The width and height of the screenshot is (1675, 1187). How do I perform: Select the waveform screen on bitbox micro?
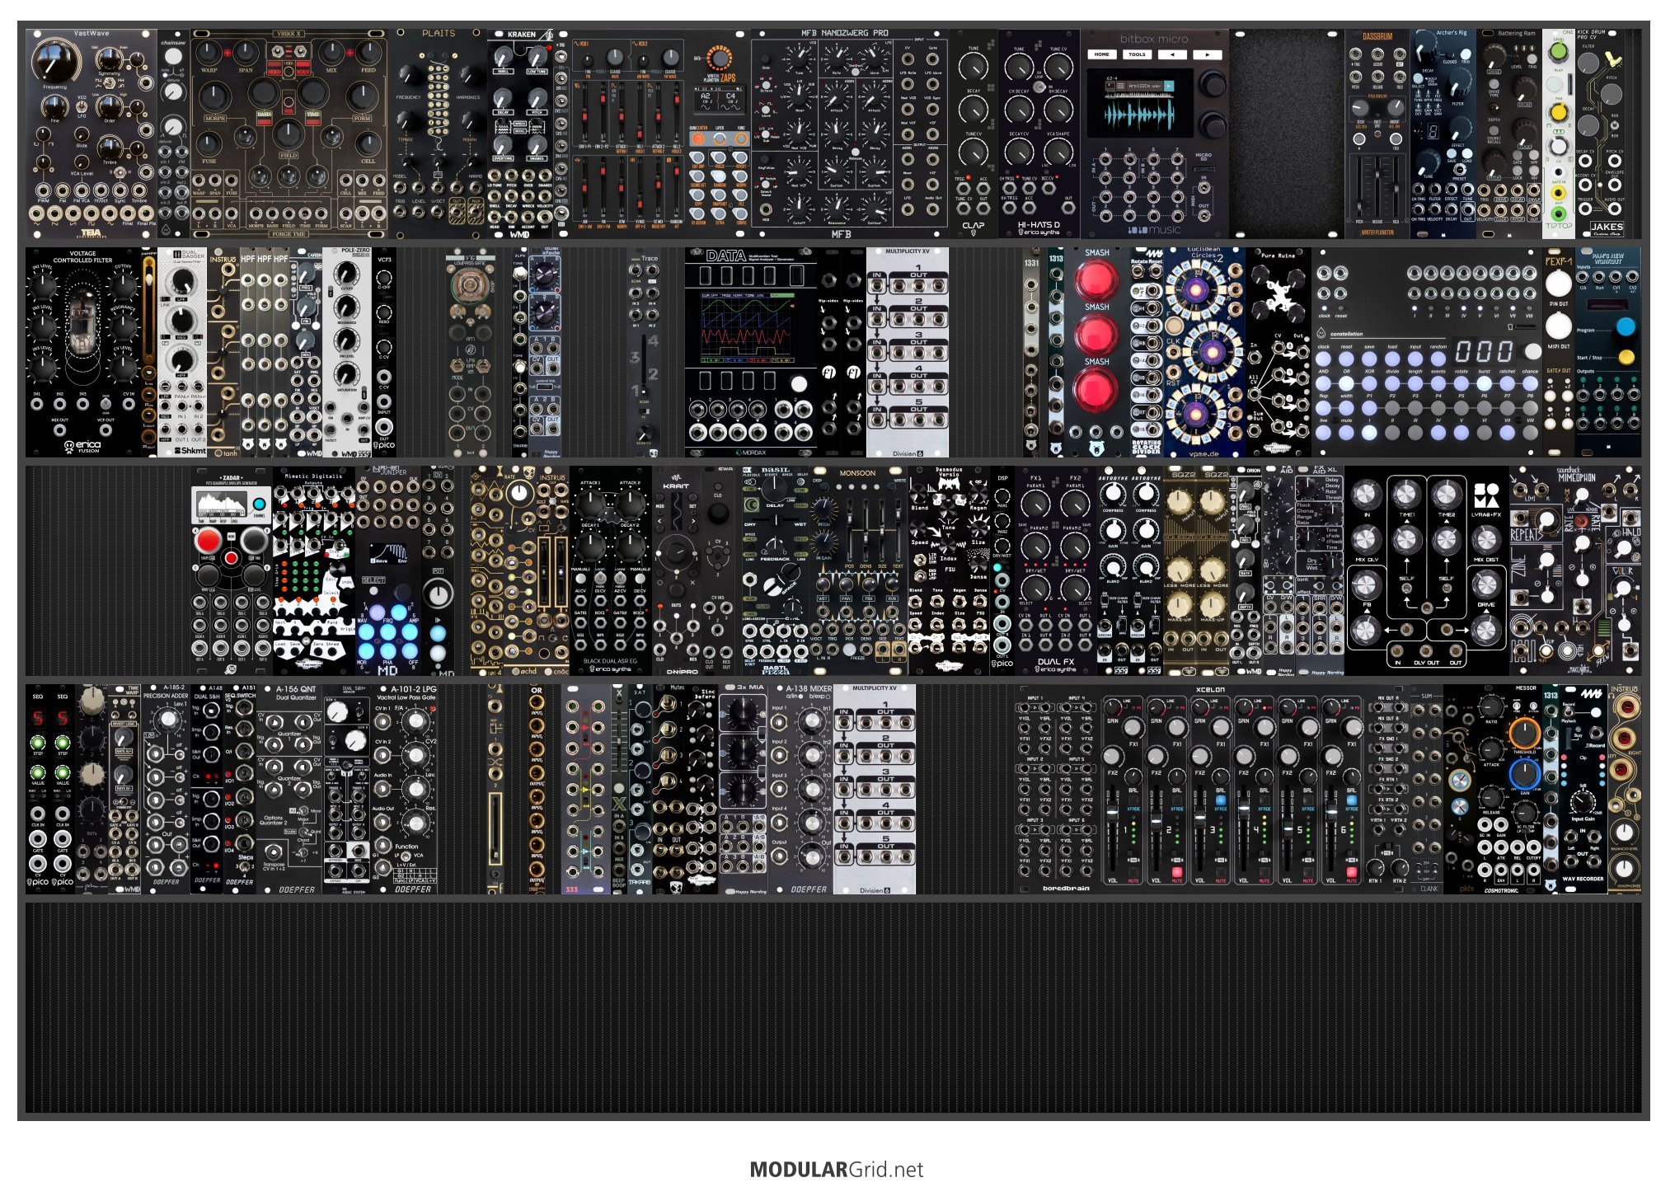pos(1141,102)
